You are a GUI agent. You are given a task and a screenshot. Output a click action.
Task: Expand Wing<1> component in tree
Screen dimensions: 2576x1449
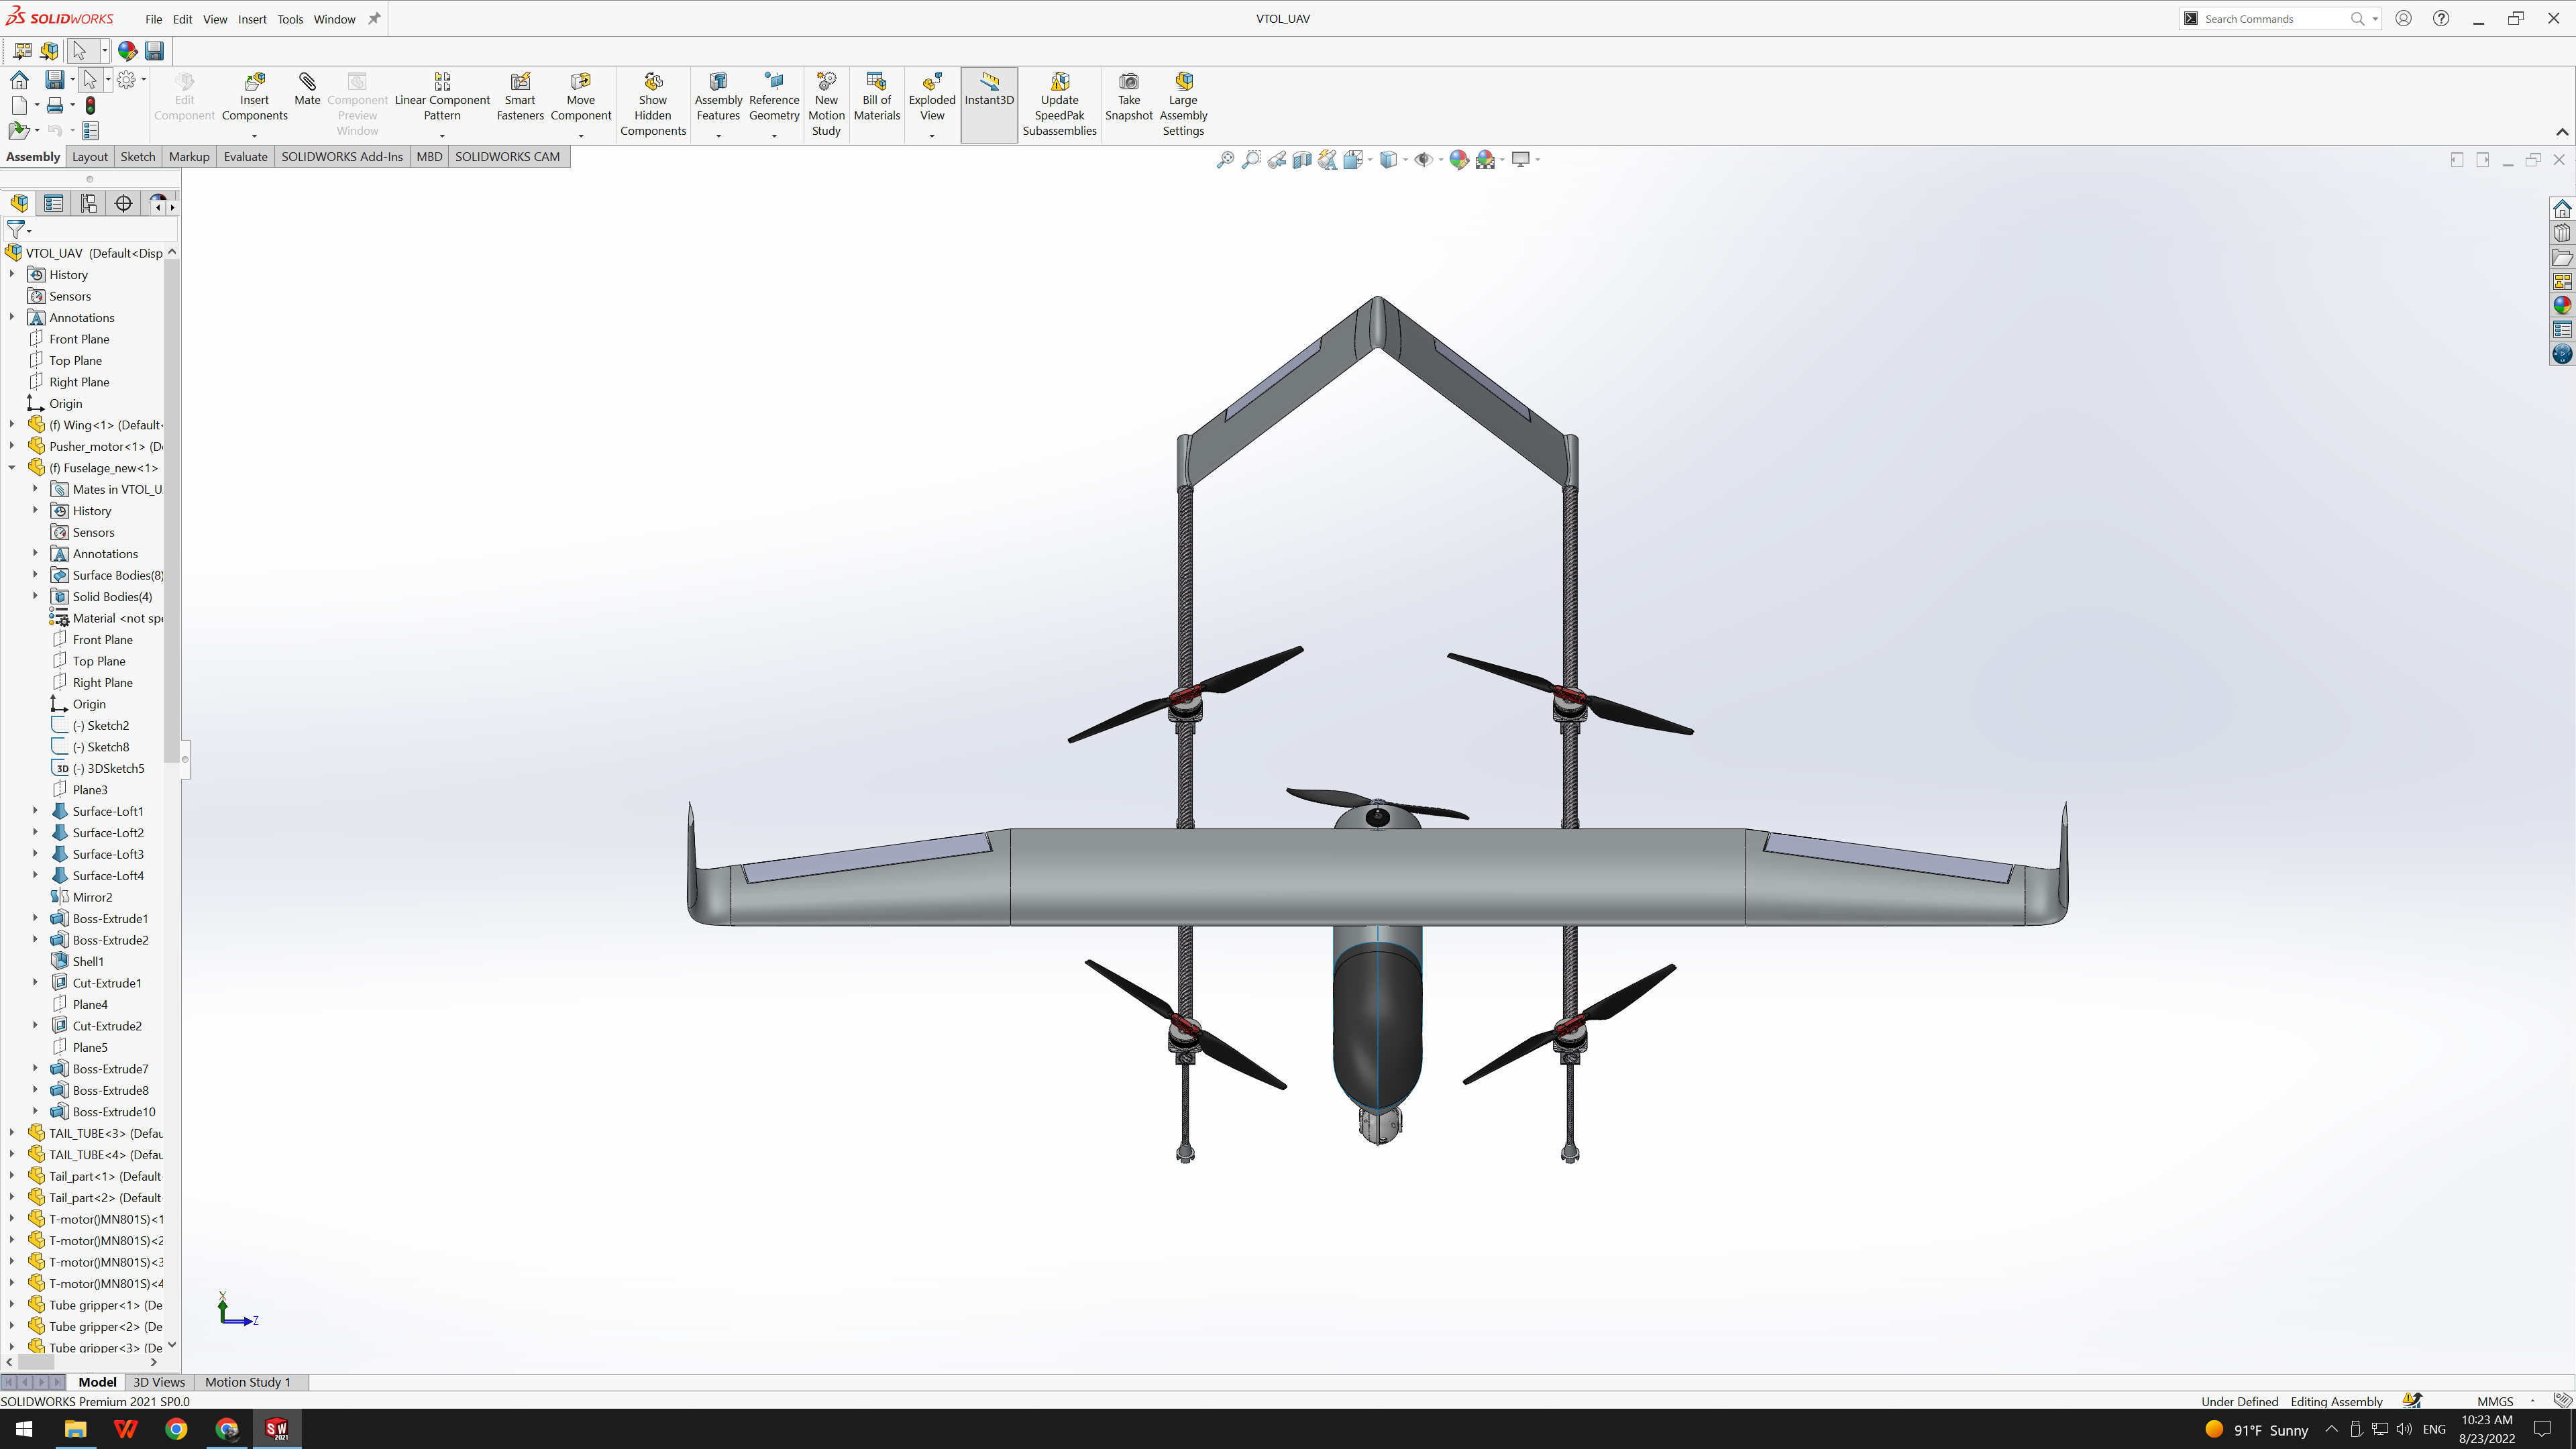(12, 425)
